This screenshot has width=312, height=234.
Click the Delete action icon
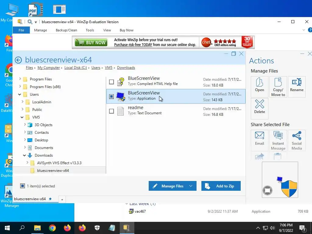click(x=260, y=109)
